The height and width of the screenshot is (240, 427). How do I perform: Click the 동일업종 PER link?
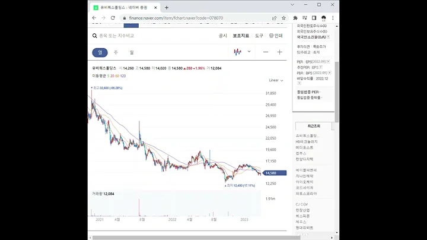(x=308, y=92)
